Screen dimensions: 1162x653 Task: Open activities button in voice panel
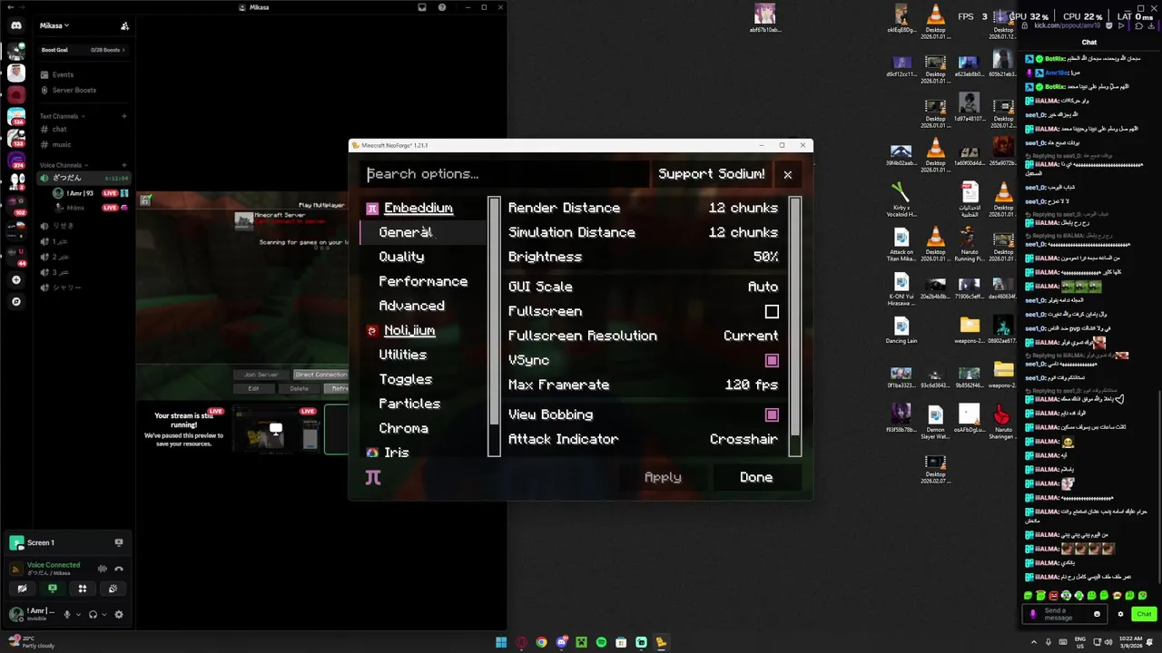83,589
